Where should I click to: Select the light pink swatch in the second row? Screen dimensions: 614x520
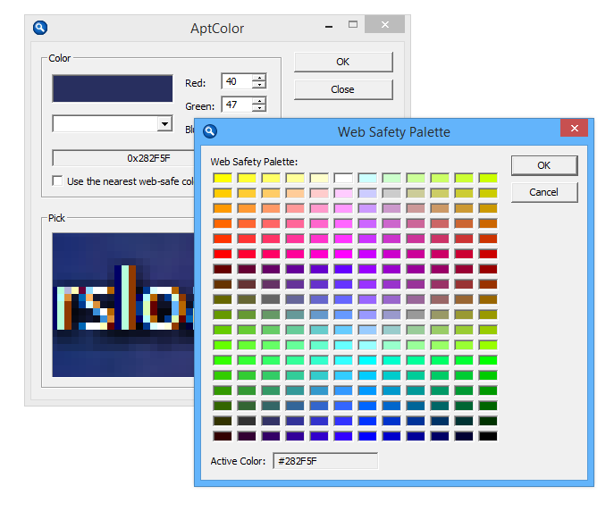tap(319, 193)
